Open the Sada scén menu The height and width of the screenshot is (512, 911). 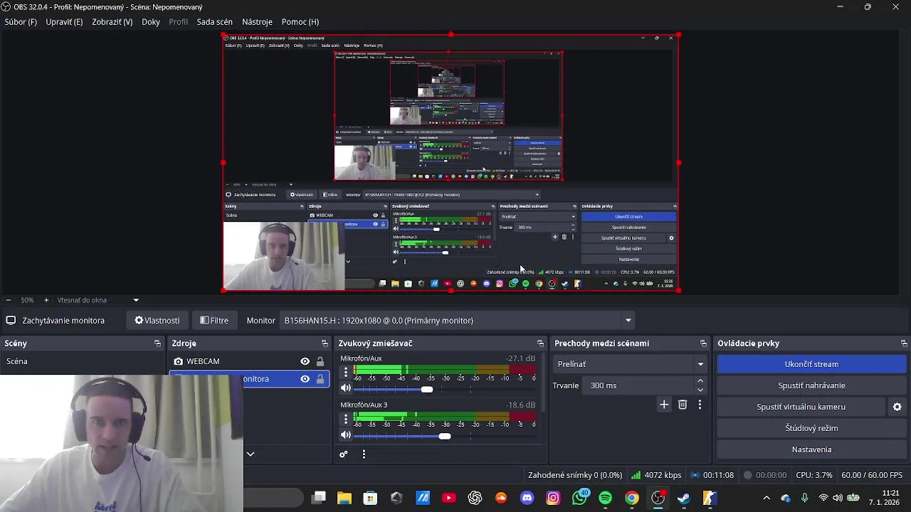[214, 22]
